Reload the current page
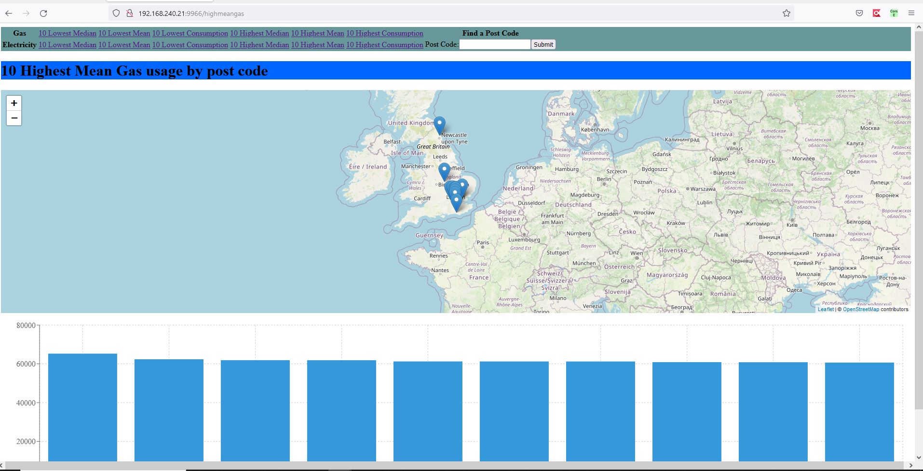 click(x=43, y=13)
